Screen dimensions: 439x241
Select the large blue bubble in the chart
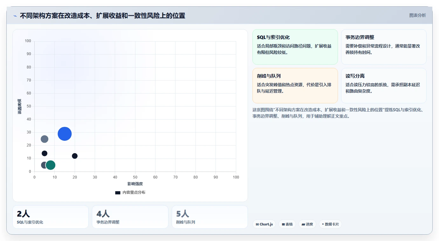coord(65,134)
